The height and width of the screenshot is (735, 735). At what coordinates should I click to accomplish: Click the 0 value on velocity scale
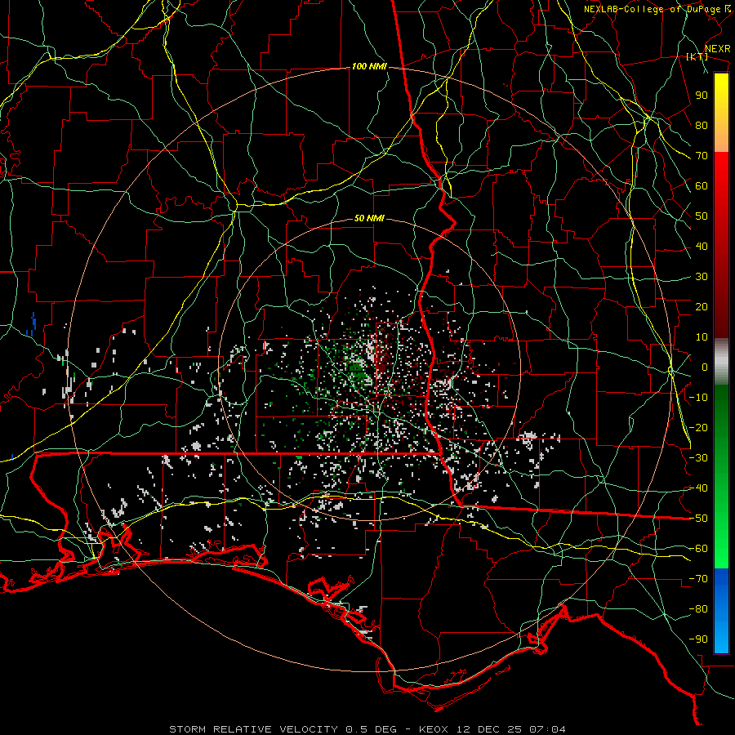tap(705, 367)
